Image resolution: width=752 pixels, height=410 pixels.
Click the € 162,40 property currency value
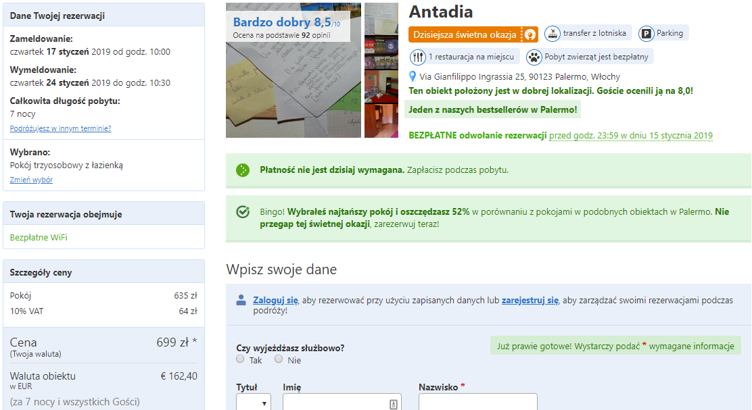click(179, 376)
